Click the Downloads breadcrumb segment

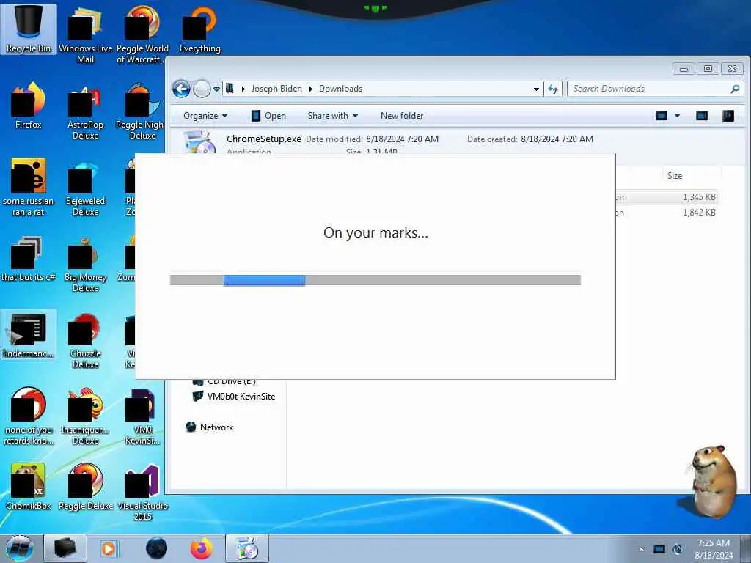pyautogui.click(x=340, y=89)
